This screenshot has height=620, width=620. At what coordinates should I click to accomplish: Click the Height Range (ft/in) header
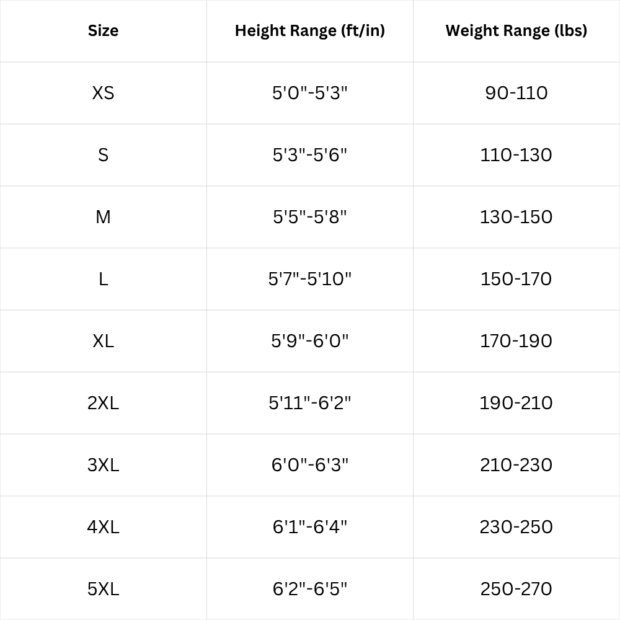point(310,31)
